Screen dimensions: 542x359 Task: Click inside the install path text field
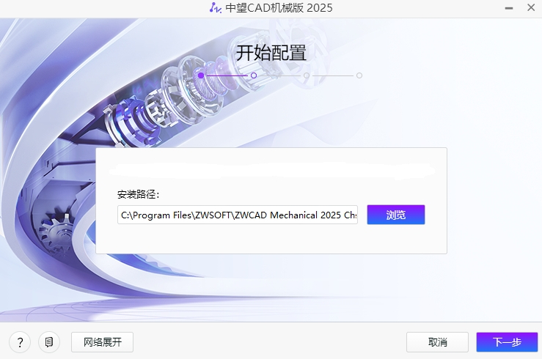click(237, 215)
